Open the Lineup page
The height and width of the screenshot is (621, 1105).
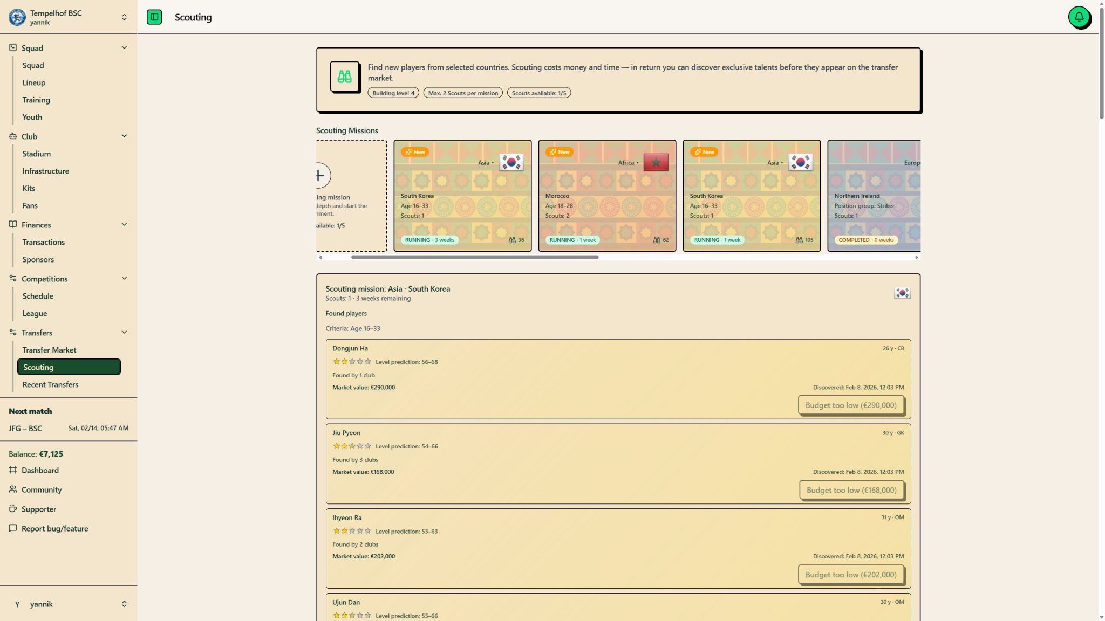(x=34, y=82)
